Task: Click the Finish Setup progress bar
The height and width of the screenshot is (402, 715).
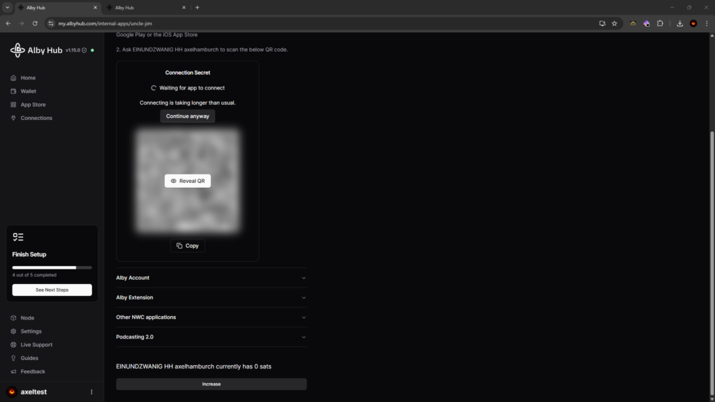Action: [x=52, y=267]
